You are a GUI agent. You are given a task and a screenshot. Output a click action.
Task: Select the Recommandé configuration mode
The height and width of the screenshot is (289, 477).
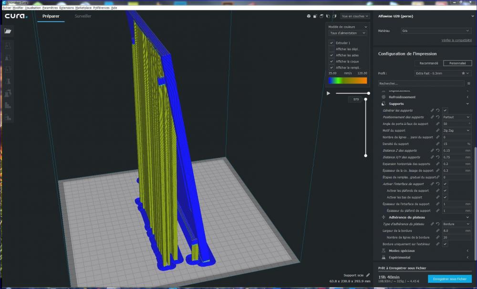[428, 63]
